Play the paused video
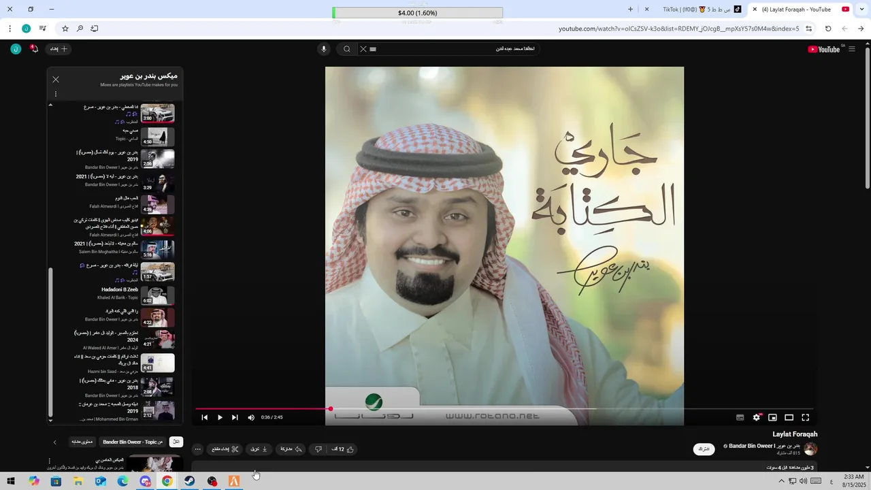 click(x=220, y=417)
